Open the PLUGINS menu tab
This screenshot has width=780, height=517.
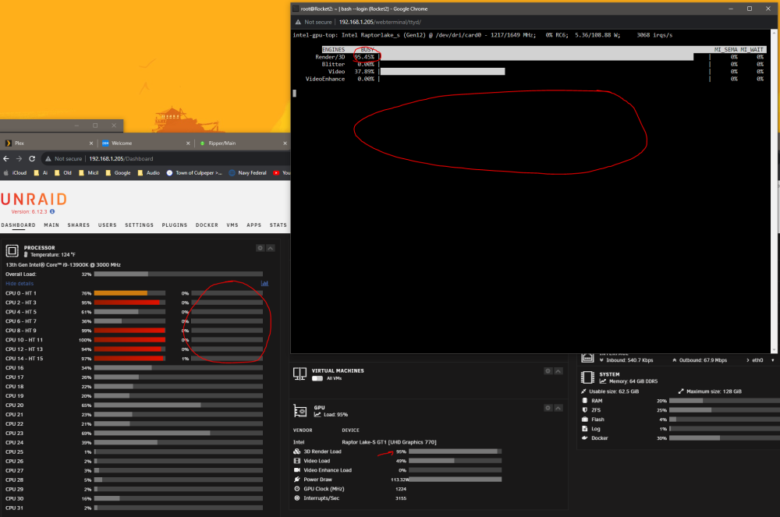tap(175, 225)
